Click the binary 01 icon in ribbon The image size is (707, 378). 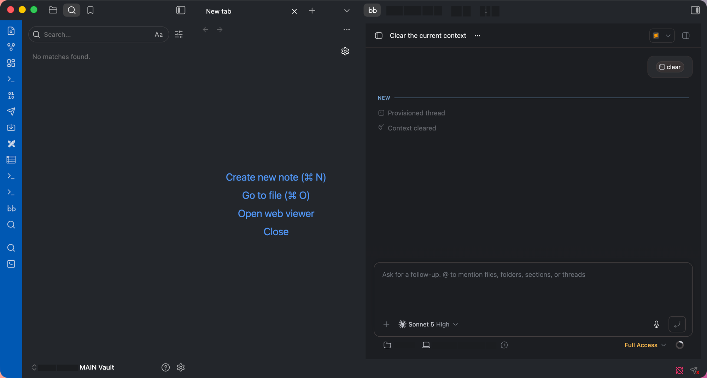pos(11,95)
